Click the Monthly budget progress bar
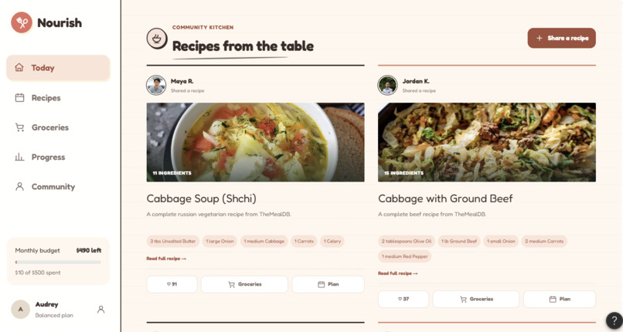The width and height of the screenshot is (623, 332). pos(58,263)
